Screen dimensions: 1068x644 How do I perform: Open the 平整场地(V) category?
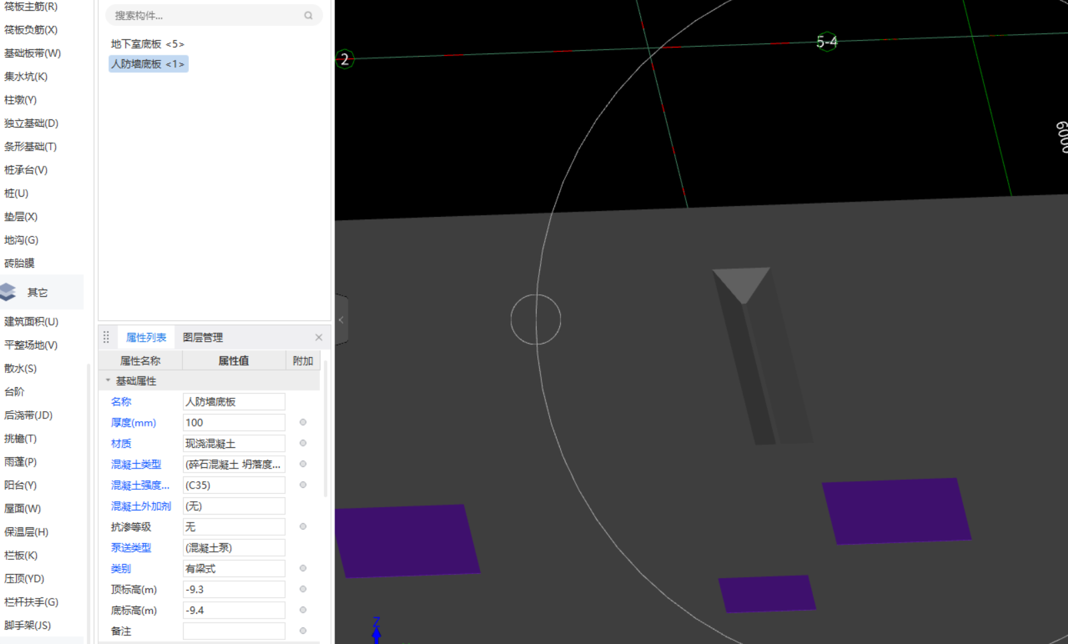pyautogui.click(x=31, y=345)
